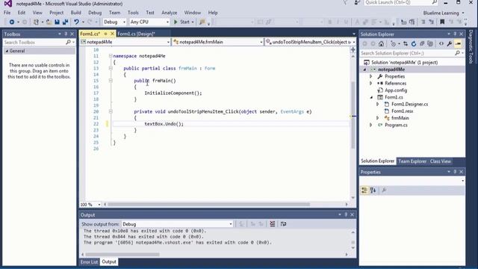Screen dimensions: 478x269
Task: Click Sync with Active Document icon
Action: [406, 44]
